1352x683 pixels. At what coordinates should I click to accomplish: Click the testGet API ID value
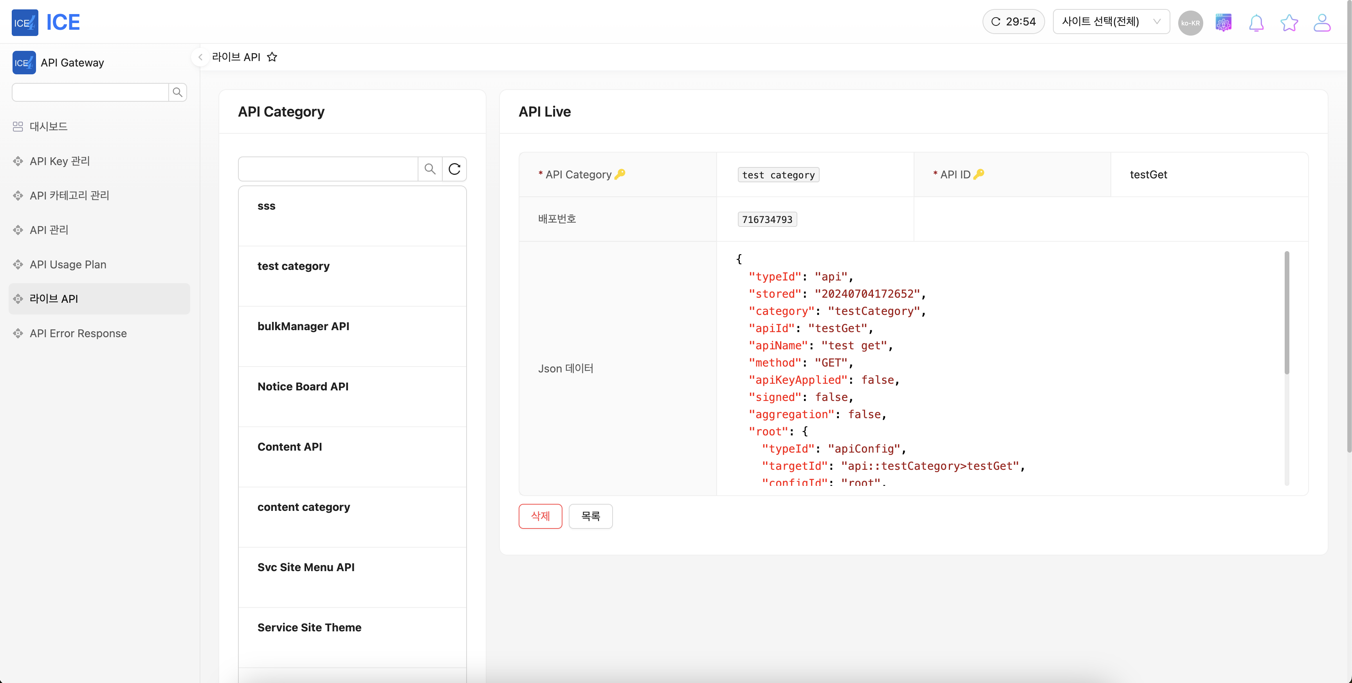[x=1148, y=175]
